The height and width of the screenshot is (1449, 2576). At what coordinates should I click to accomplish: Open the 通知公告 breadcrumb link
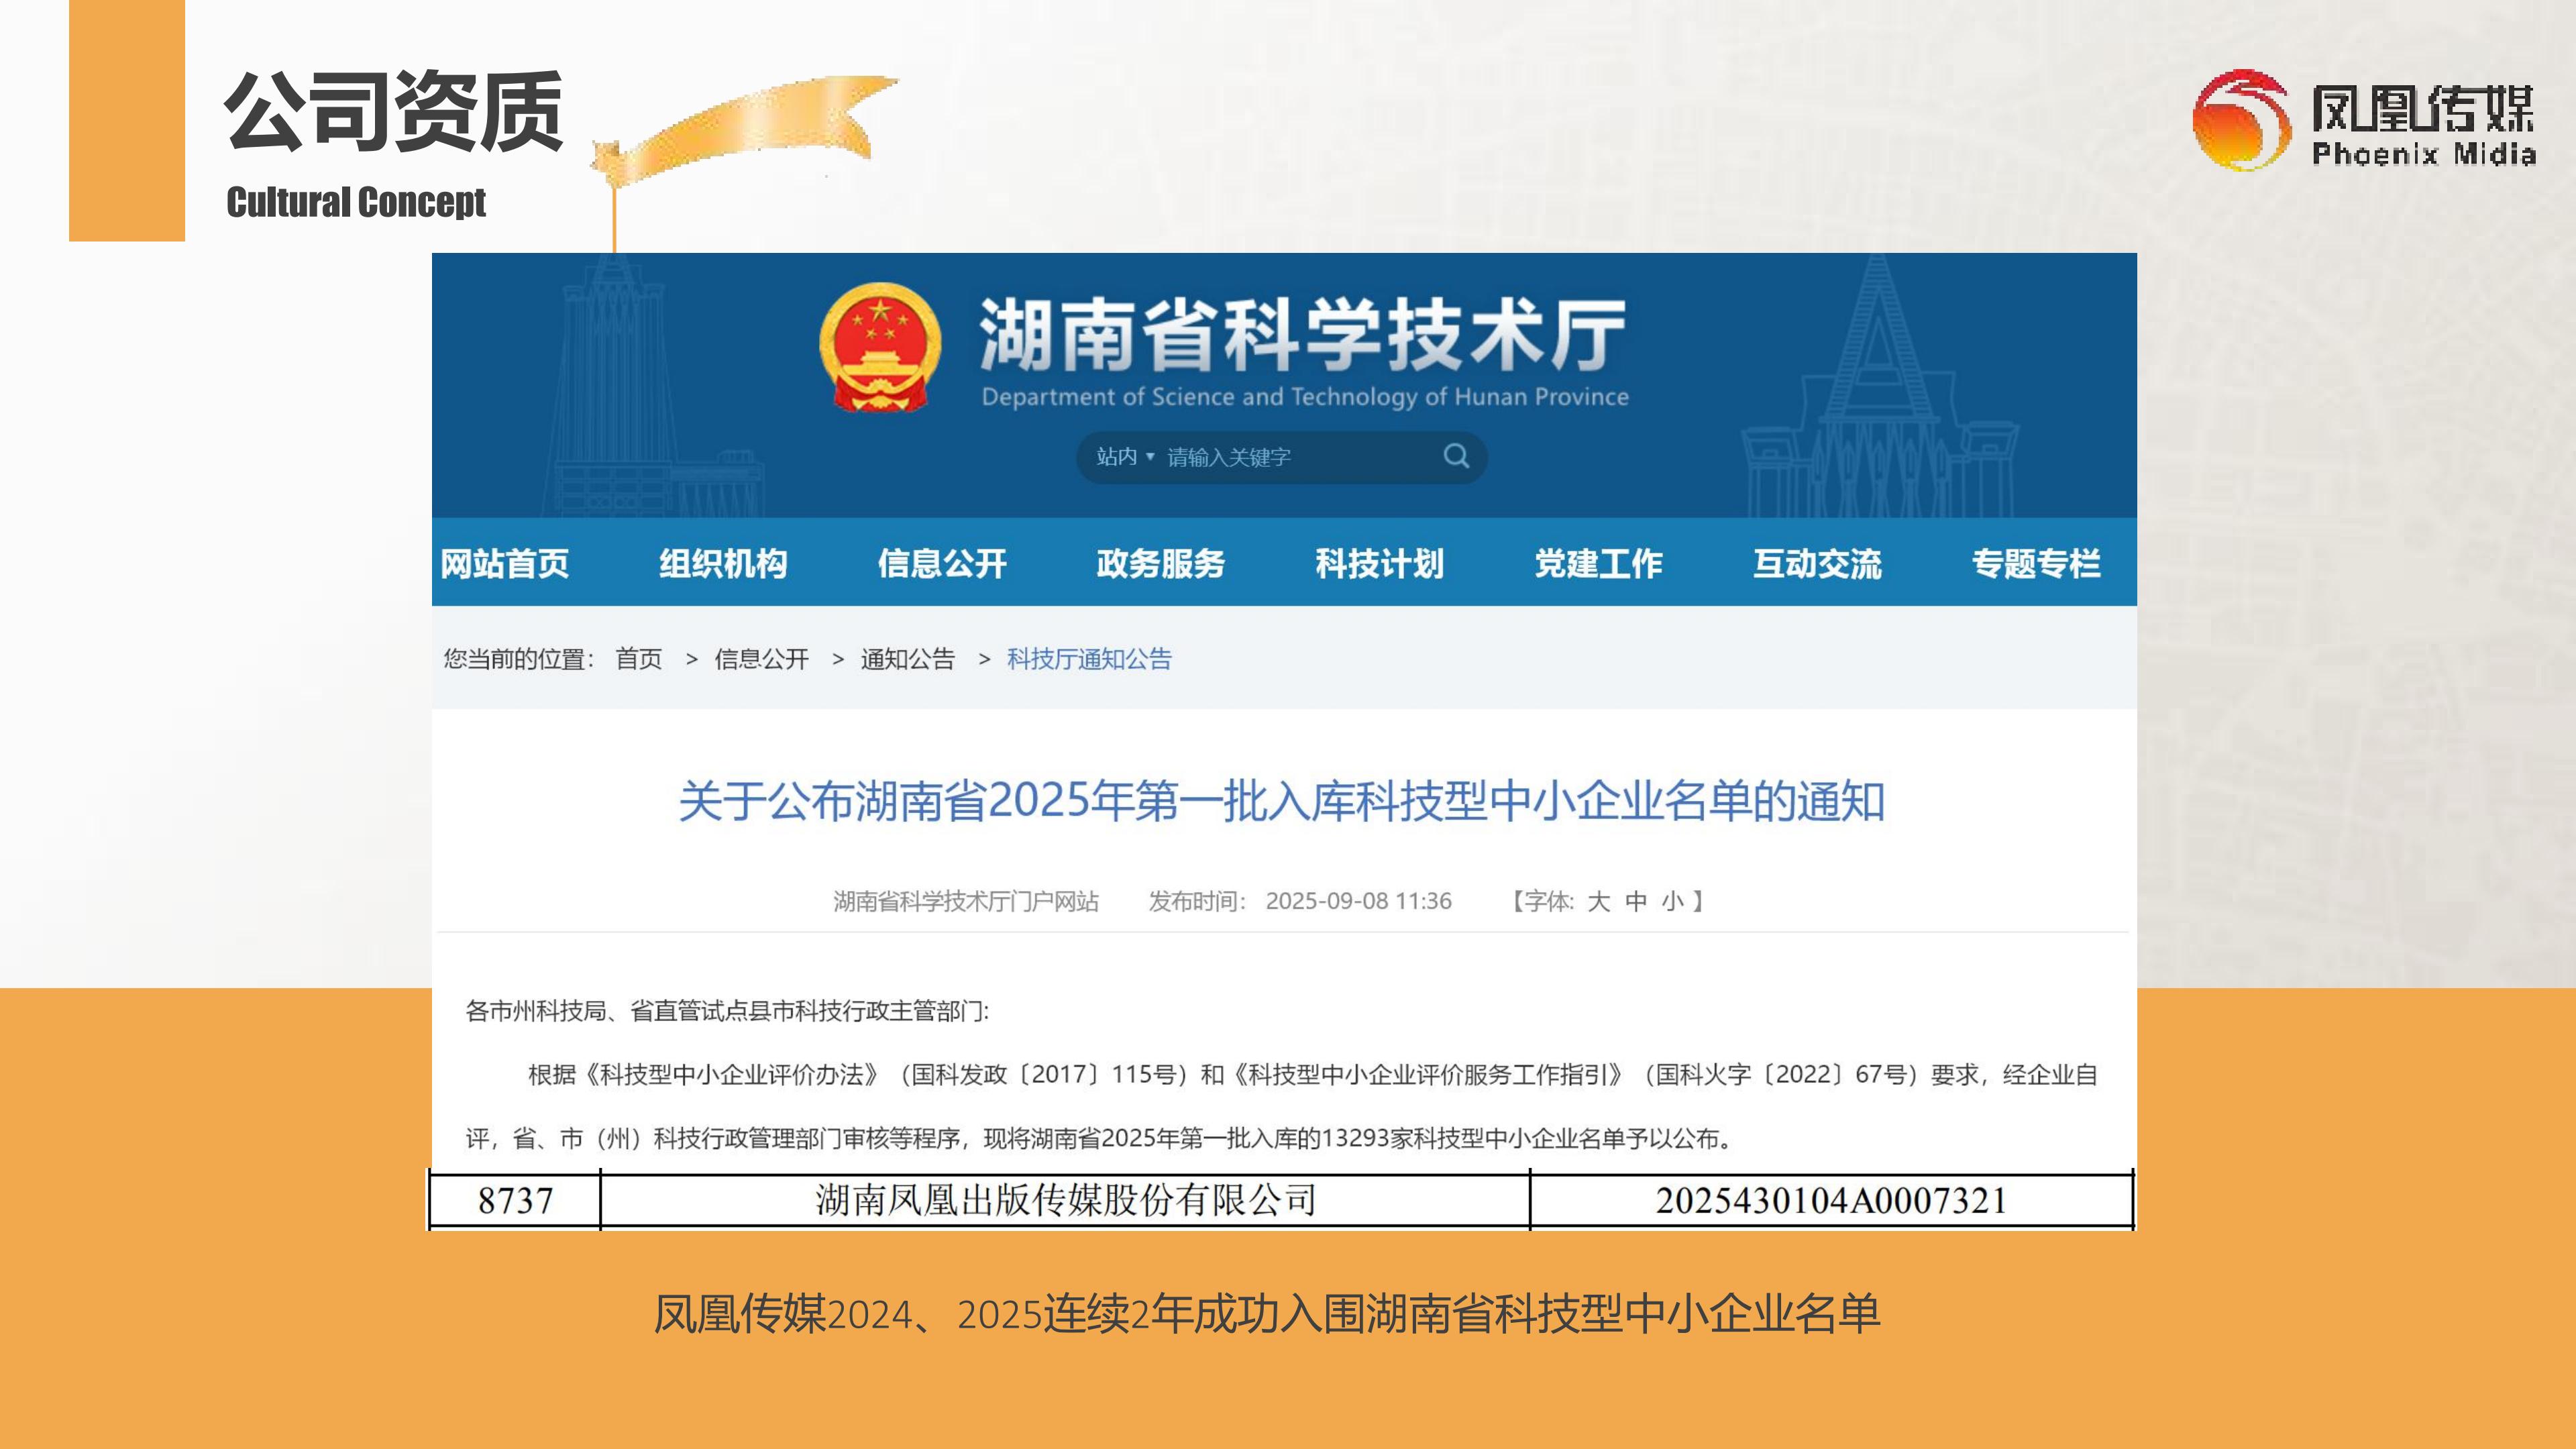(x=908, y=659)
